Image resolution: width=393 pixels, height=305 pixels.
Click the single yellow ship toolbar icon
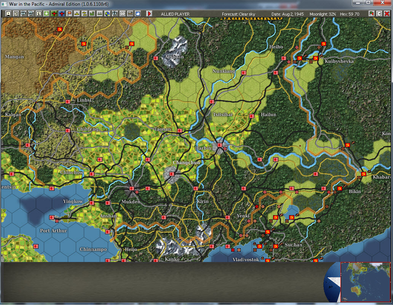(x=77, y=14)
